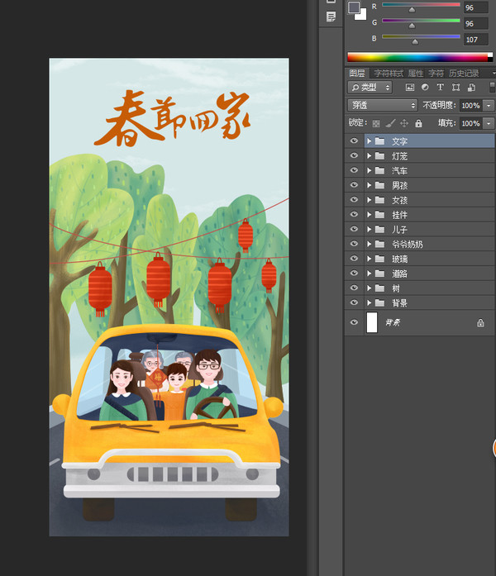Filter layers by adjustment layers icon
The height and width of the screenshot is (576, 496).
click(x=425, y=87)
